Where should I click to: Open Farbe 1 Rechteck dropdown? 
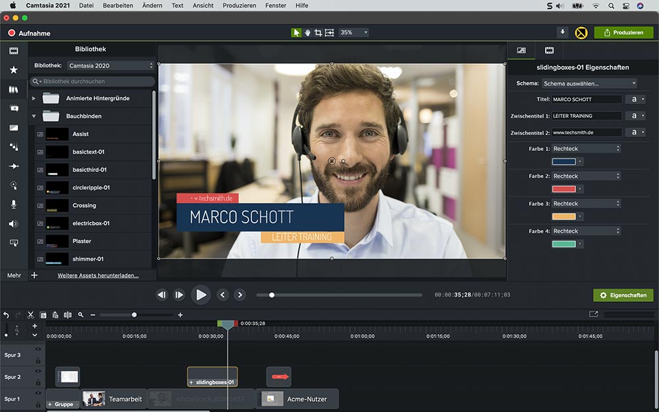point(587,148)
